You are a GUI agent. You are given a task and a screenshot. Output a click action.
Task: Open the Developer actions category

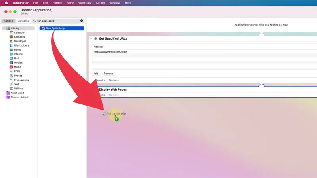point(20,41)
